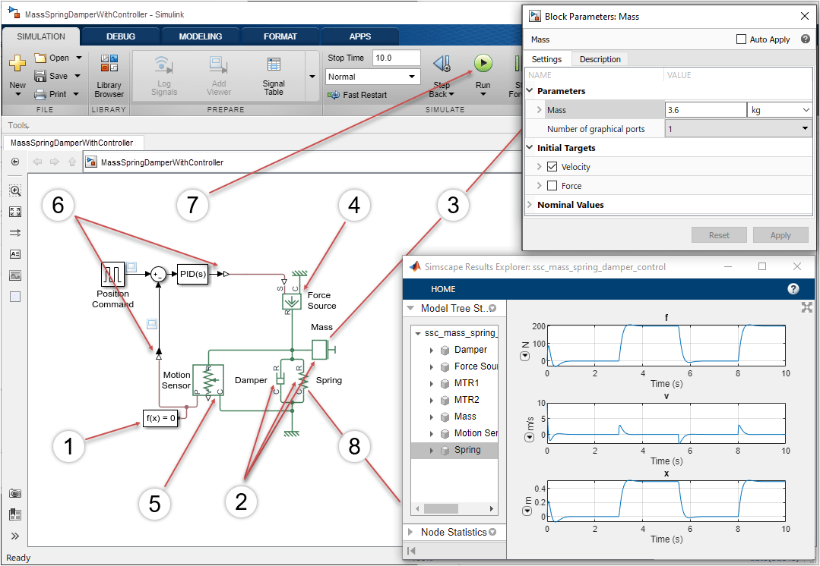Click the annotation text icon in sidebar
The image size is (820, 566).
pyautogui.click(x=15, y=254)
